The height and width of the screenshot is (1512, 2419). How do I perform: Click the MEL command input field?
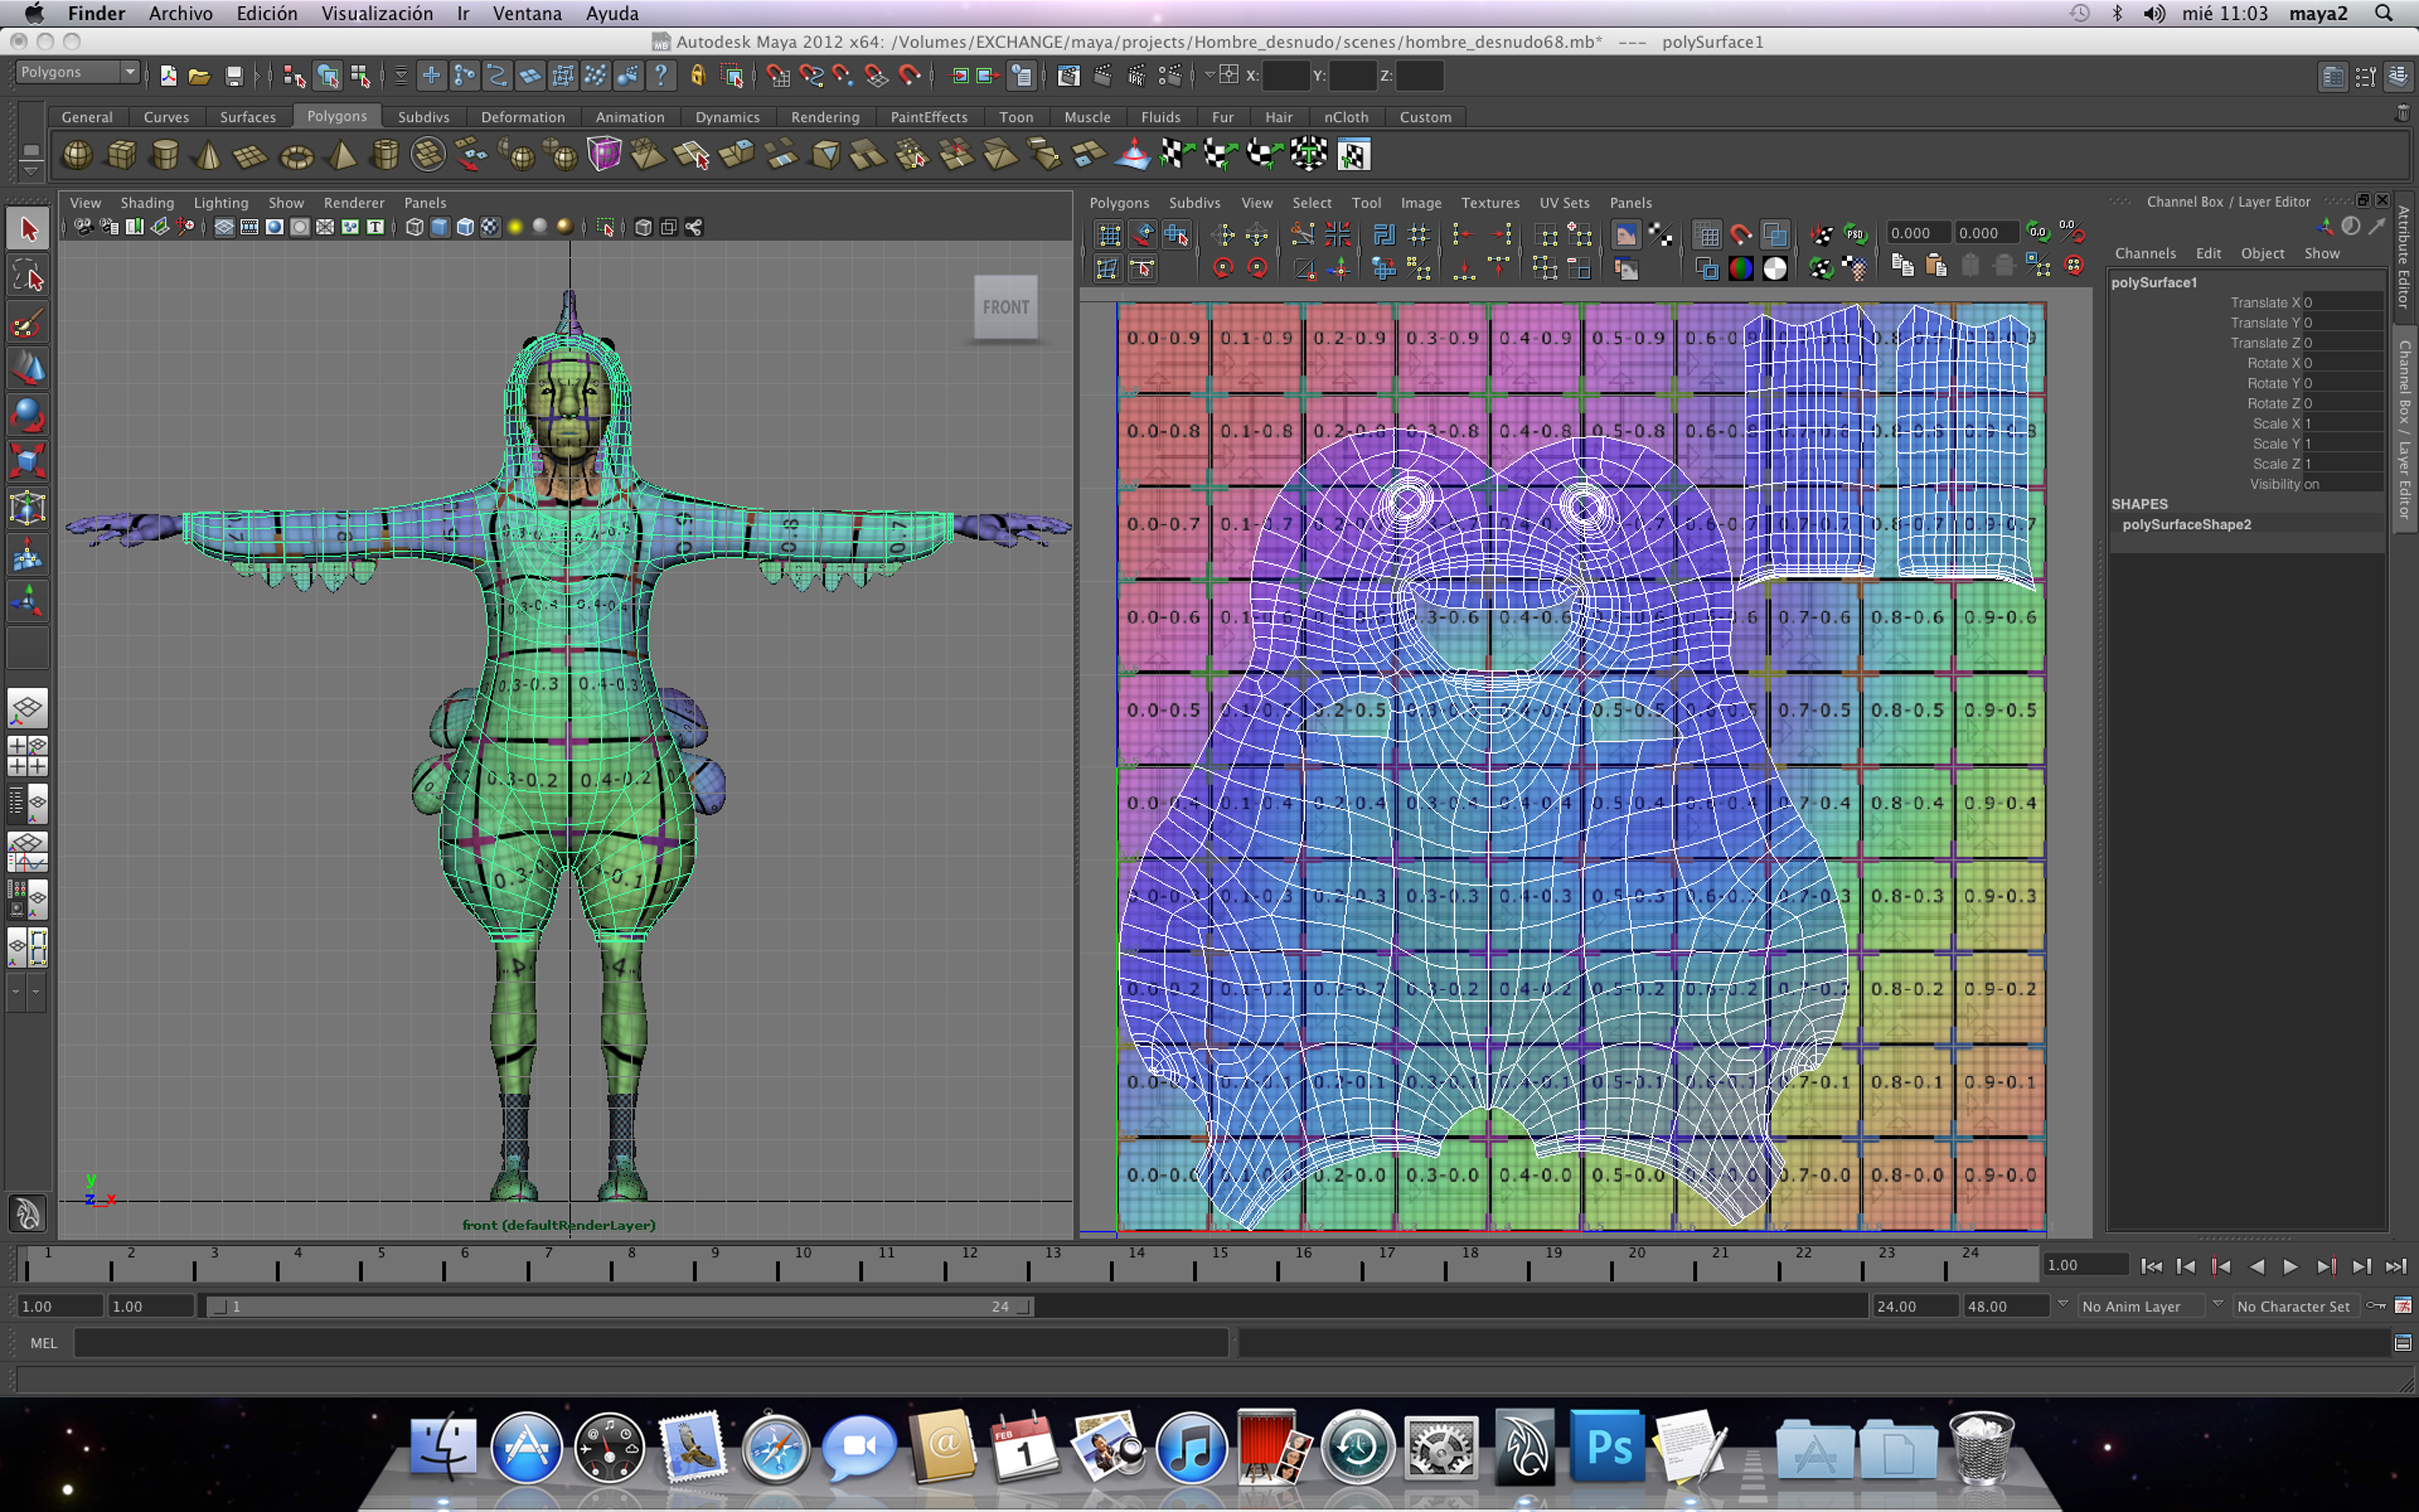coord(650,1343)
